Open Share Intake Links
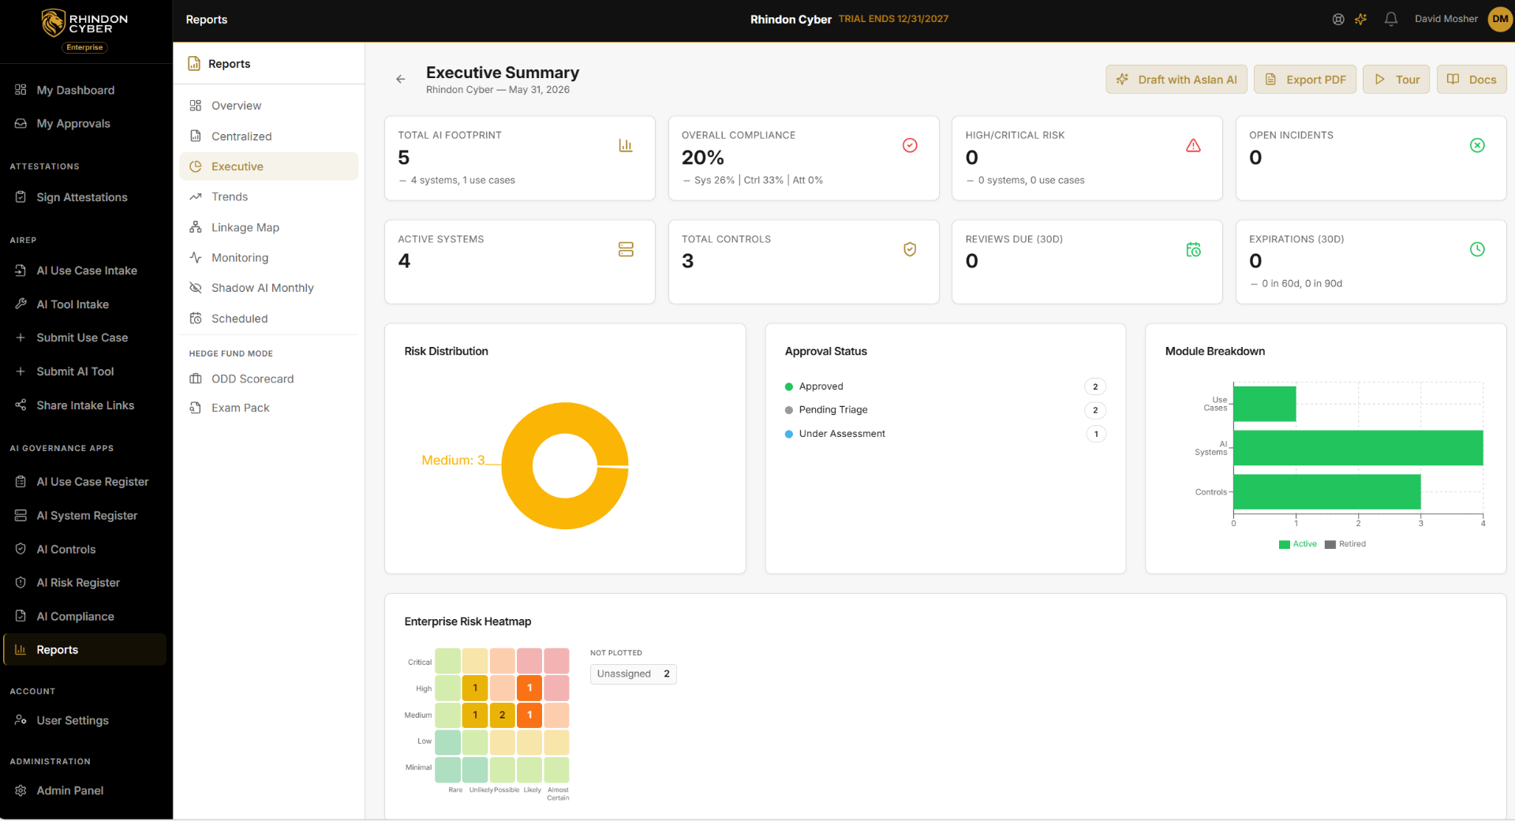Viewport: 1515px width, 821px height. coord(85,405)
